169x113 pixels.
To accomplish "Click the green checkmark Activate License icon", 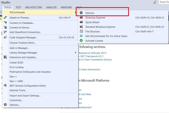I will 81,41.
